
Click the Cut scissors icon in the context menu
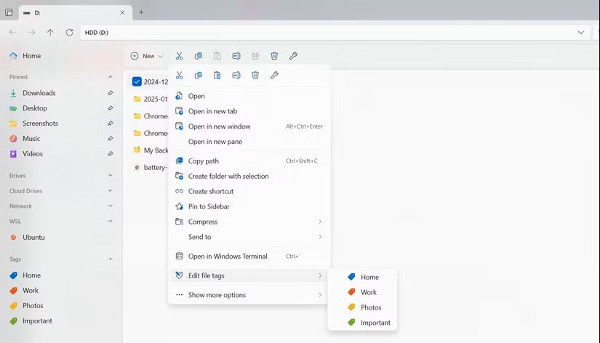tap(179, 76)
